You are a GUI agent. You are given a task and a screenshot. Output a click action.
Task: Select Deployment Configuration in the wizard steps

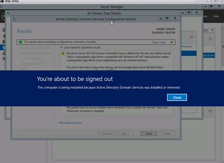pyautogui.click(x=37, y=48)
